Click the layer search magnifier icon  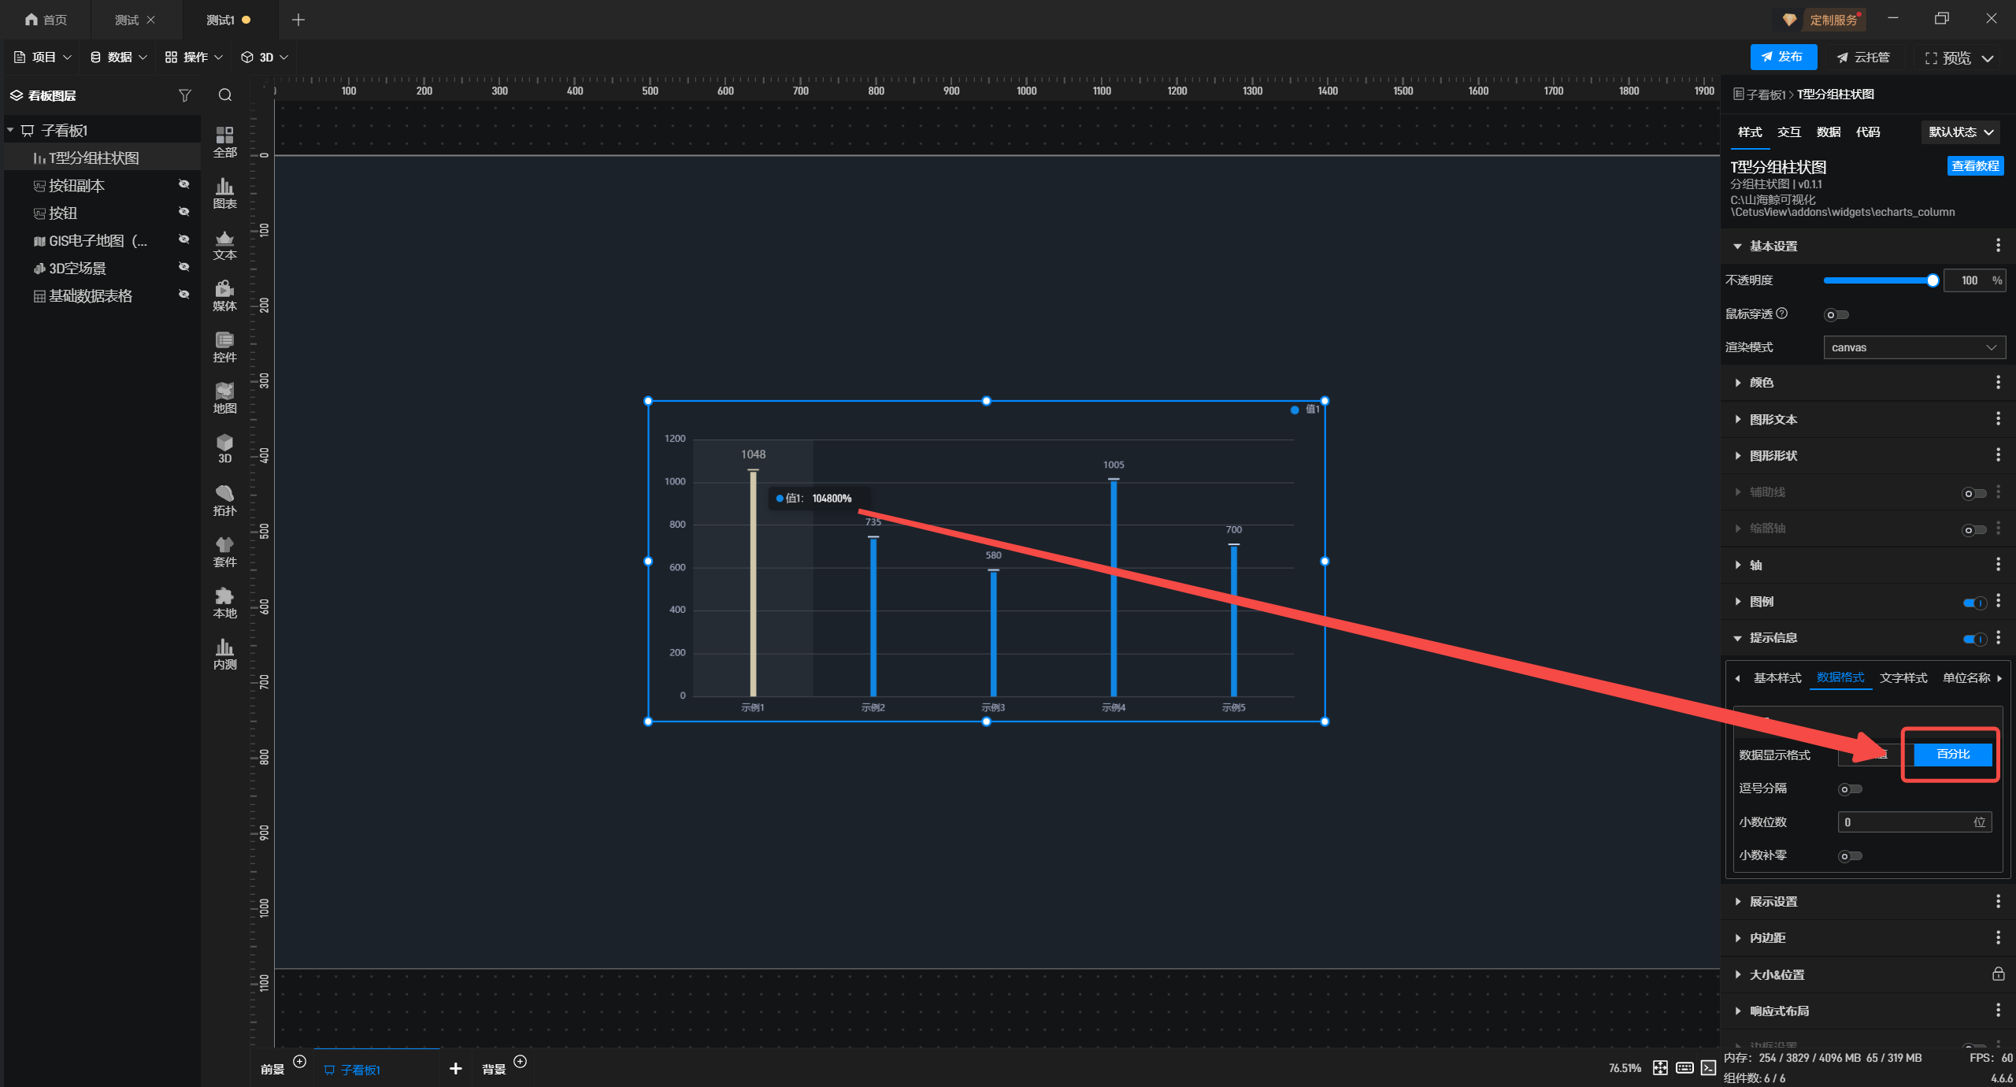tap(225, 95)
